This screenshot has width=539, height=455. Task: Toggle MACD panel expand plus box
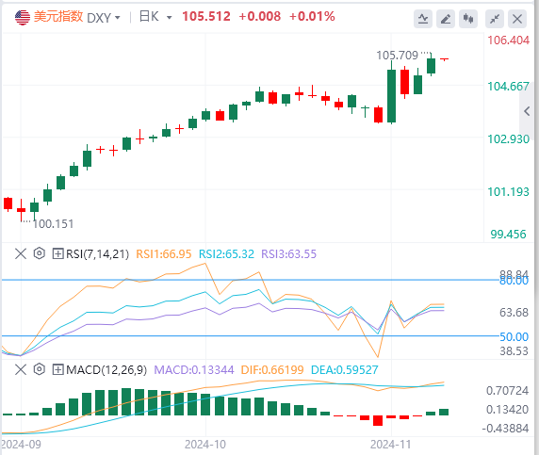(57, 370)
